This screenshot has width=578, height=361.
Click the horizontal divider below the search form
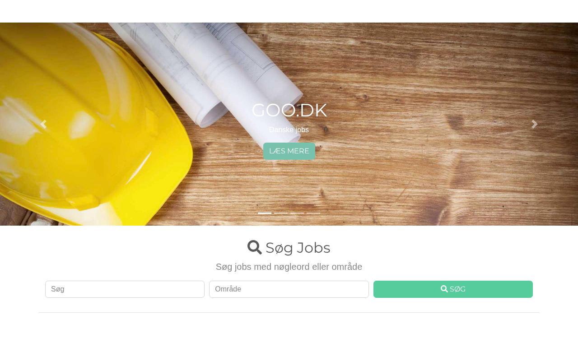point(289,312)
